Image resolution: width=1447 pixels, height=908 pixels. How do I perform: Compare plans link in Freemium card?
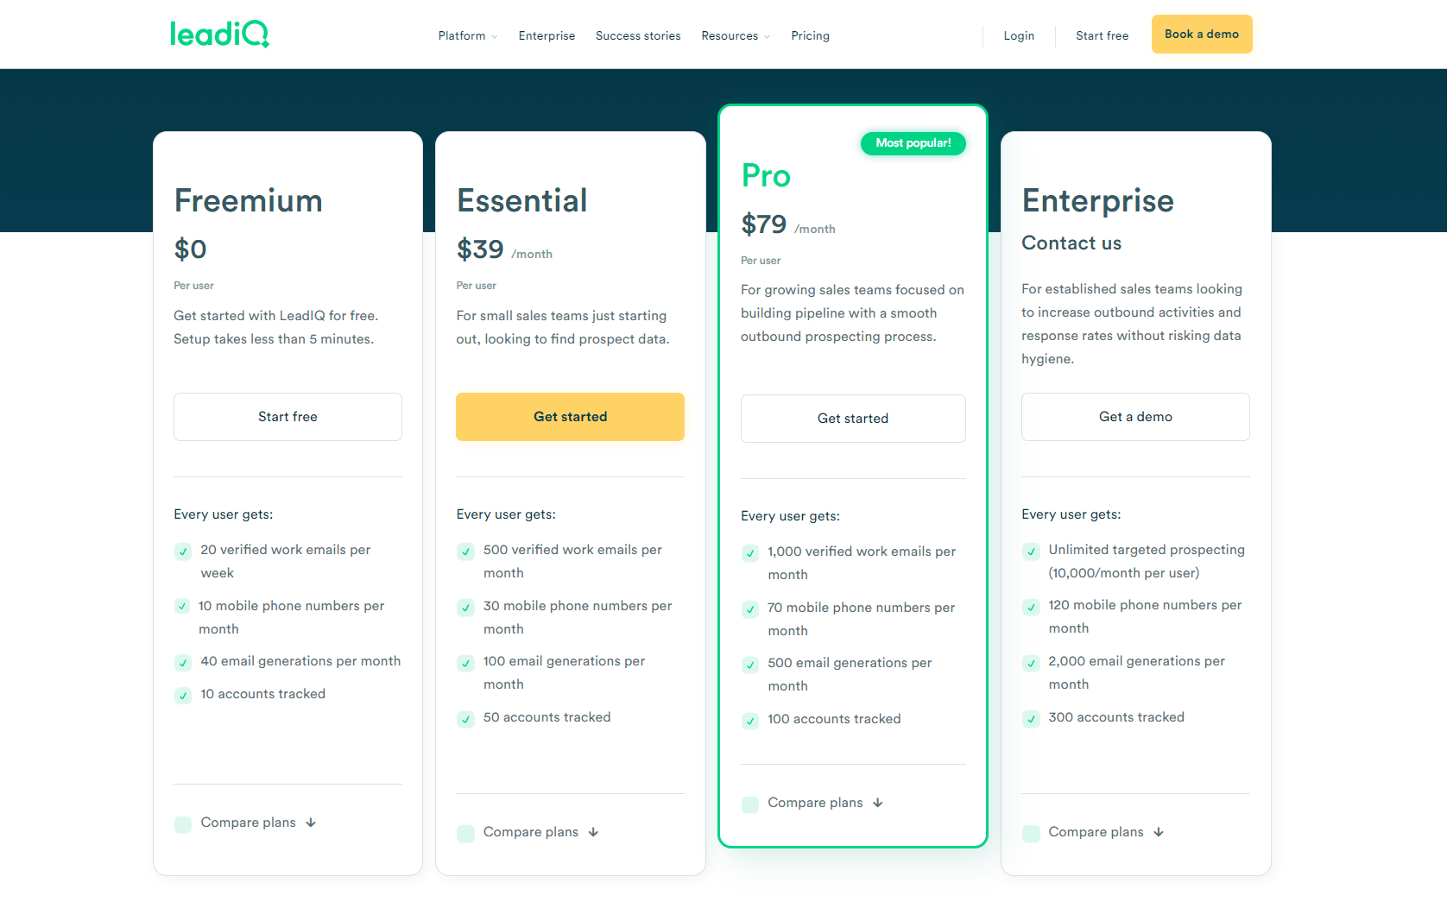[x=258, y=823]
